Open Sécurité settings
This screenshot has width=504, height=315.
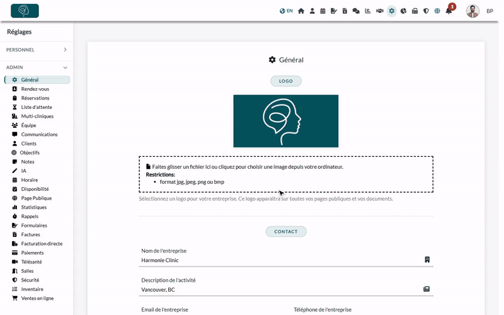30,280
